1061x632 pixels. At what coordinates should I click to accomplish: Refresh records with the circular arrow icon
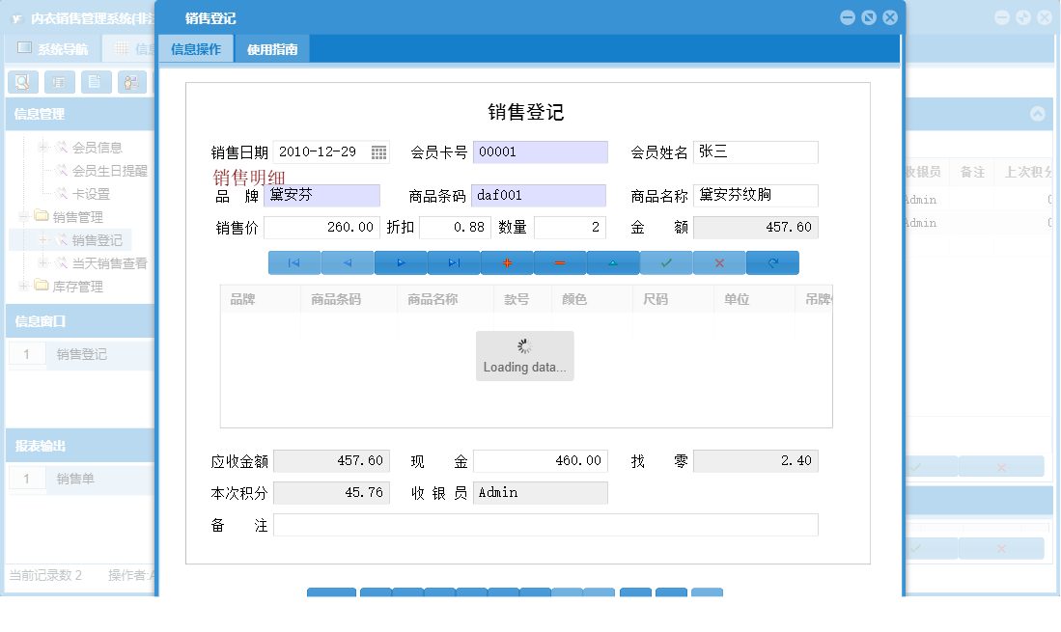click(772, 261)
